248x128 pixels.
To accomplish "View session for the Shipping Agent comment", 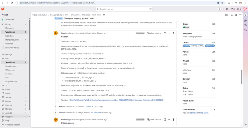I will click(x=154, y=120).
